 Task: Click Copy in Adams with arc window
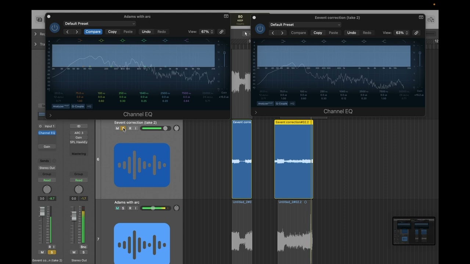point(112,32)
